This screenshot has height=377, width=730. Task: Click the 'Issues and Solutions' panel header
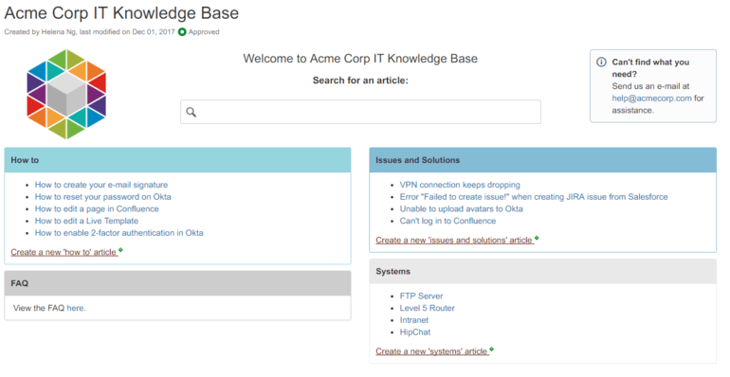click(x=543, y=160)
